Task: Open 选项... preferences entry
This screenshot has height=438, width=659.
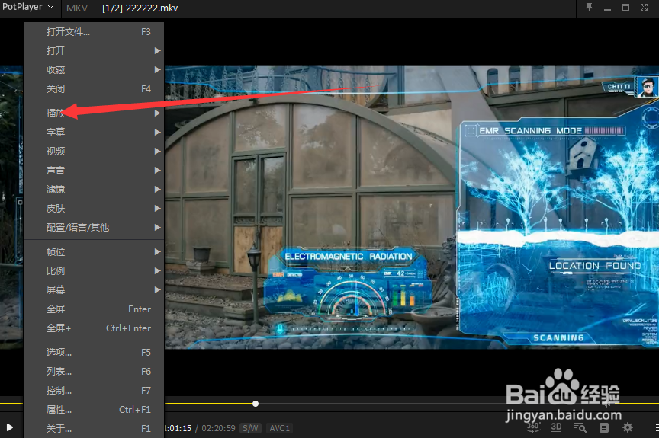Action: (94, 353)
